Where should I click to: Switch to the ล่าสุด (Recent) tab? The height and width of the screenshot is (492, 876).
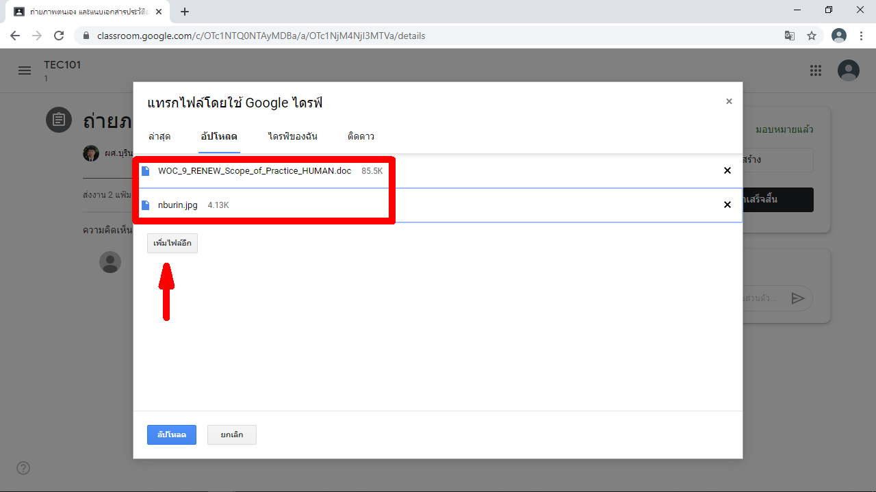159,136
